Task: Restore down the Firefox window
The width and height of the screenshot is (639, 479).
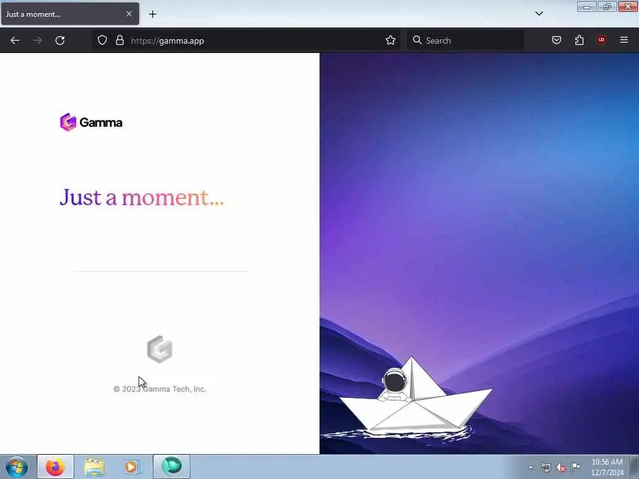Action: [607, 7]
